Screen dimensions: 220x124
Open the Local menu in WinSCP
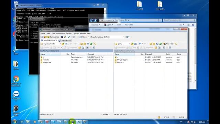(43, 33)
